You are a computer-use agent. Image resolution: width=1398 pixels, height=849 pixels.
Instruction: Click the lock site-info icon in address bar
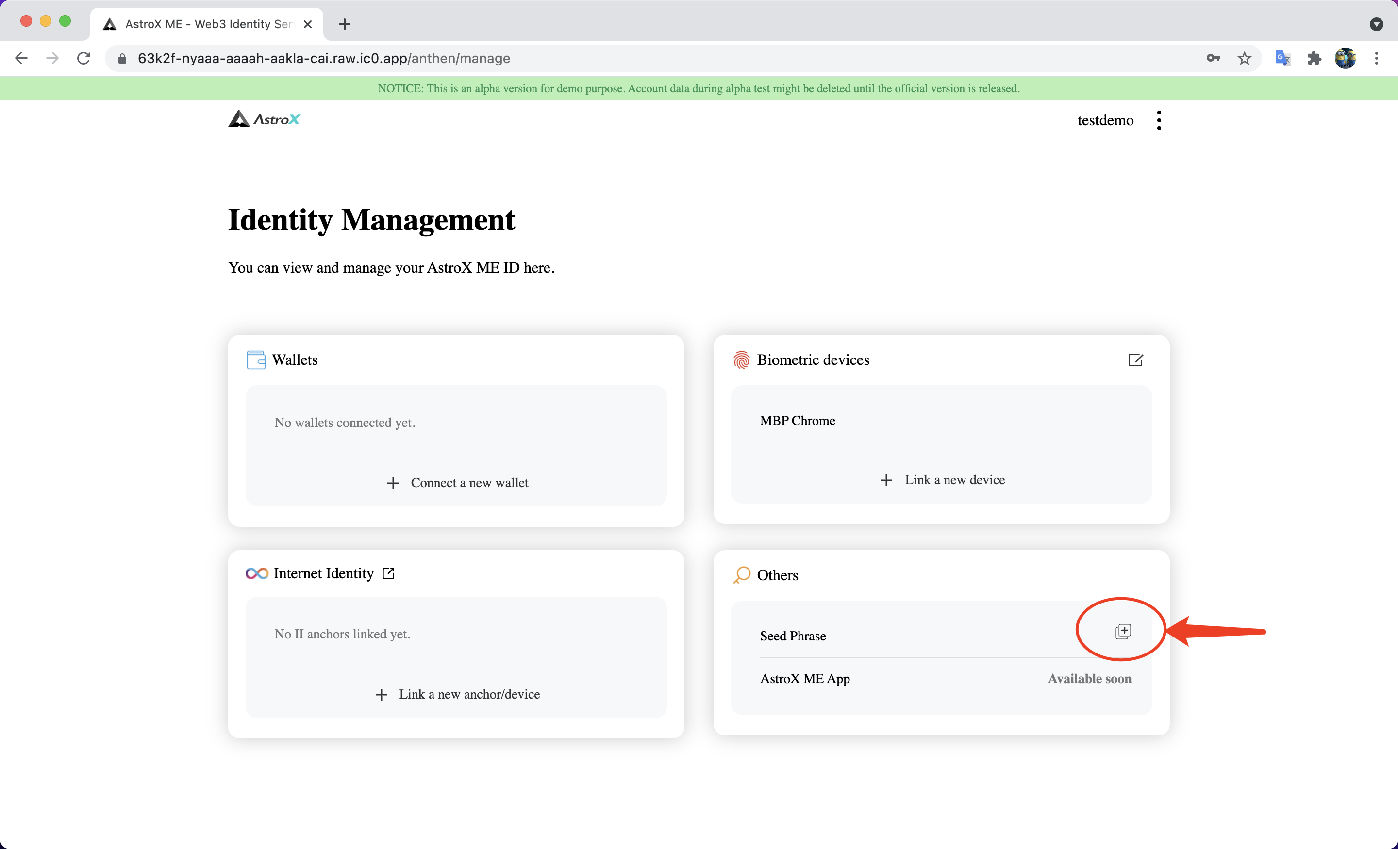122,58
